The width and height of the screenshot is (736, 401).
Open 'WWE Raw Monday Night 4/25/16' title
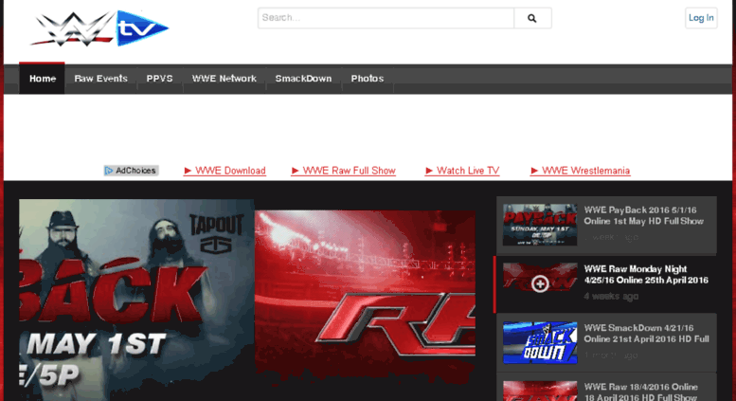coord(646,275)
